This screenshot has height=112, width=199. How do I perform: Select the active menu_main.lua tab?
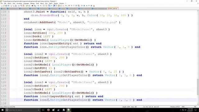pyautogui.click(x=113, y=8)
